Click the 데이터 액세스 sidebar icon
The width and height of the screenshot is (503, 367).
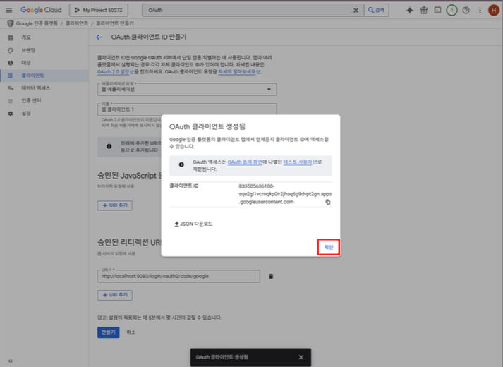(x=11, y=88)
